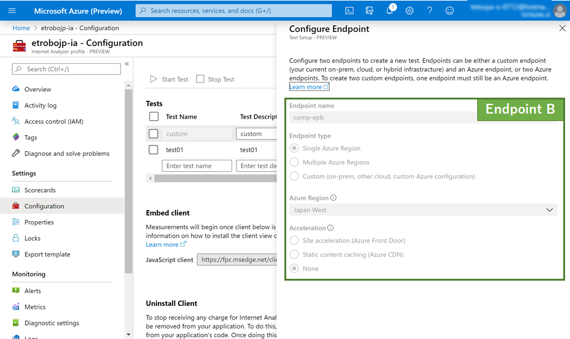Select Multiple Azure Regions radio button
The width and height of the screenshot is (570, 339).
(294, 162)
